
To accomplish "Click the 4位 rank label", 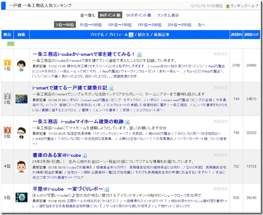I will [x=7, y=166].
